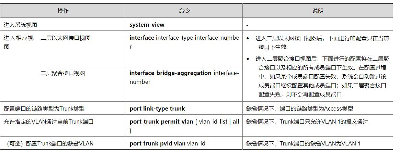Click the 操作 column header
Viewport: 400px width, 153px height.
(x=63, y=11)
